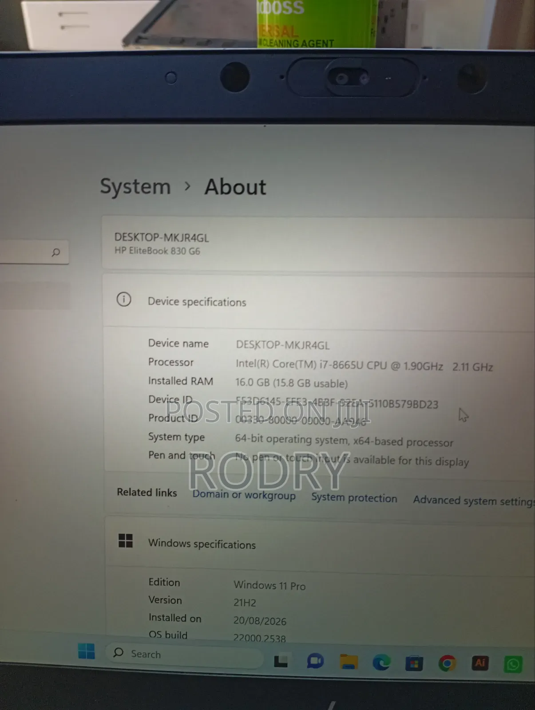The height and width of the screenshot is (710, 535).
Task: Go back to System in breadcrumb
Action: pyautogui.click(x=135, y=187)
